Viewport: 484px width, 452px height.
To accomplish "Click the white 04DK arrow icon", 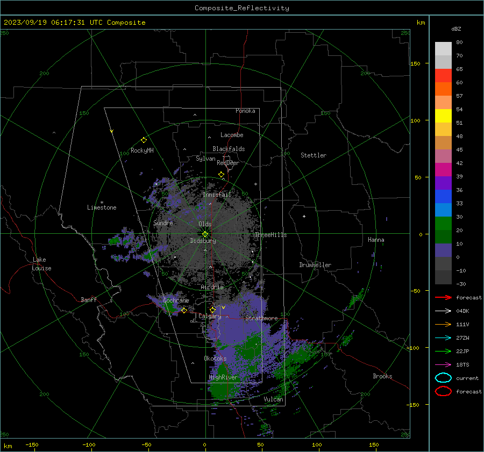I will coord(443,311).
